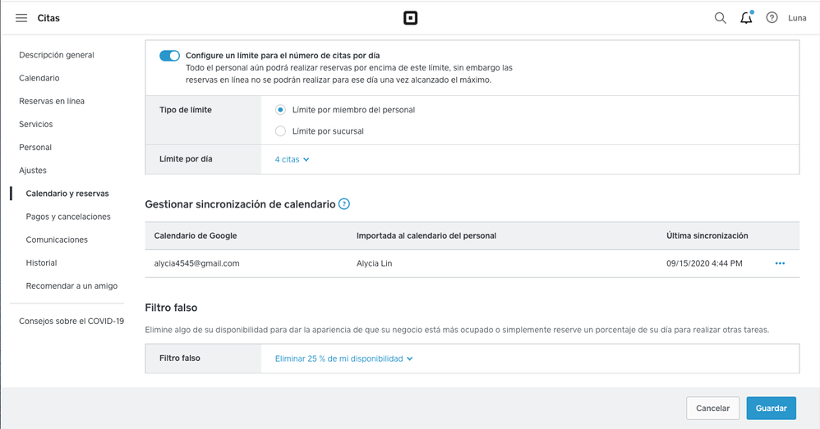Select Límite por miembro del personal
The width and height of the screenshot is (820, 429).
point(281,110)
